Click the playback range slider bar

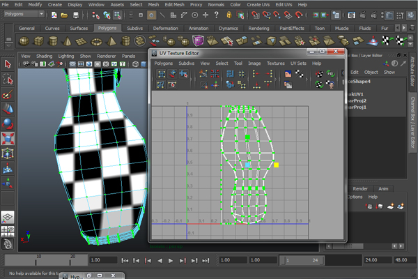tap(302, 260)
